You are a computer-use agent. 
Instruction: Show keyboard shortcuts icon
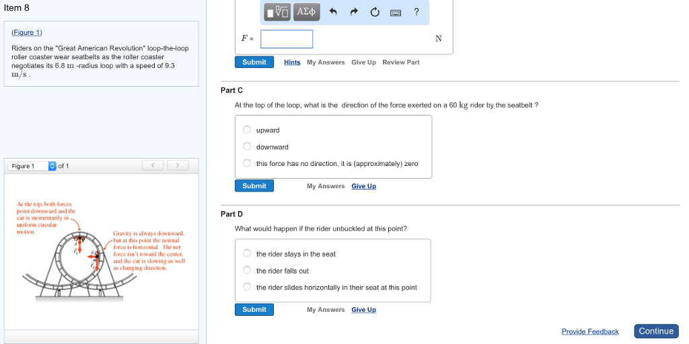pos(396,12)
